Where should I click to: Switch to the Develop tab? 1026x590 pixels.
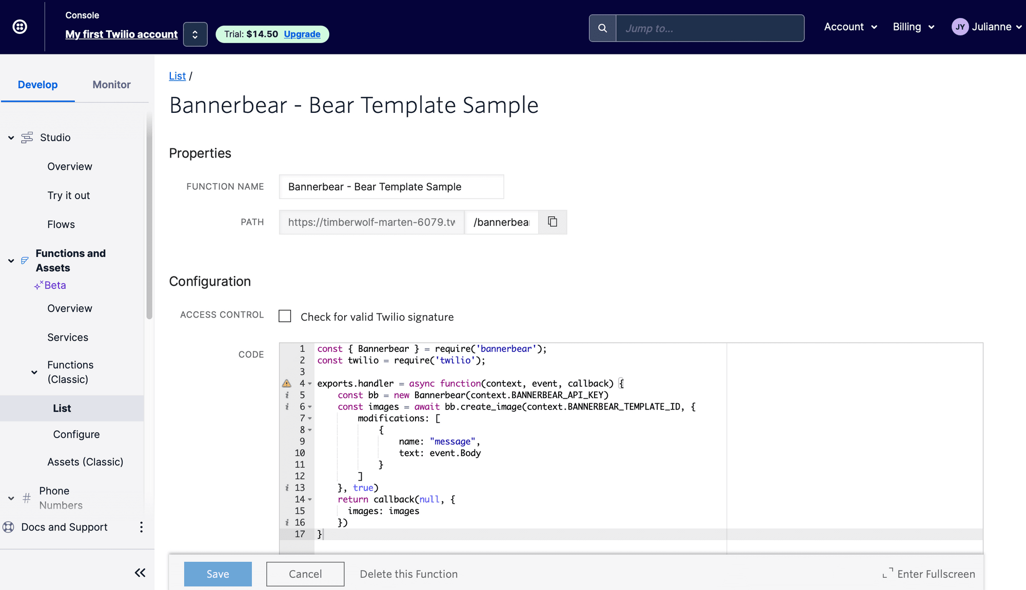tap(37, 85)
